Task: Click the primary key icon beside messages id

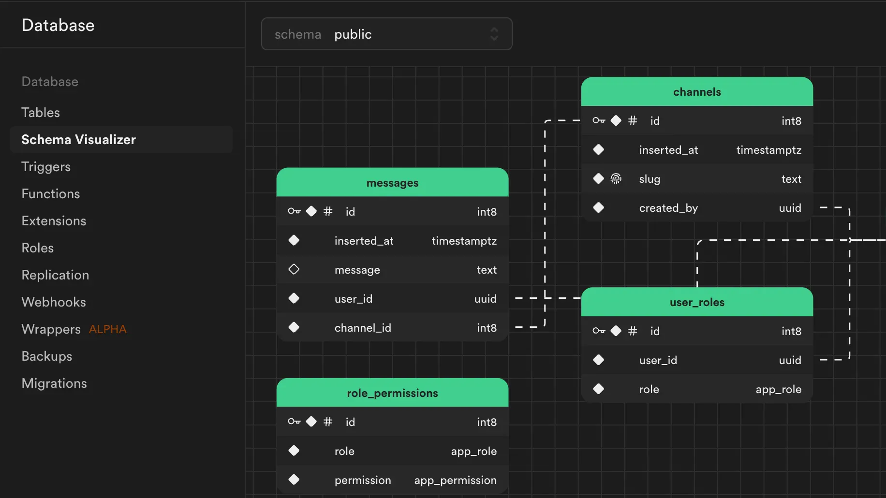Action: point(294,211)
